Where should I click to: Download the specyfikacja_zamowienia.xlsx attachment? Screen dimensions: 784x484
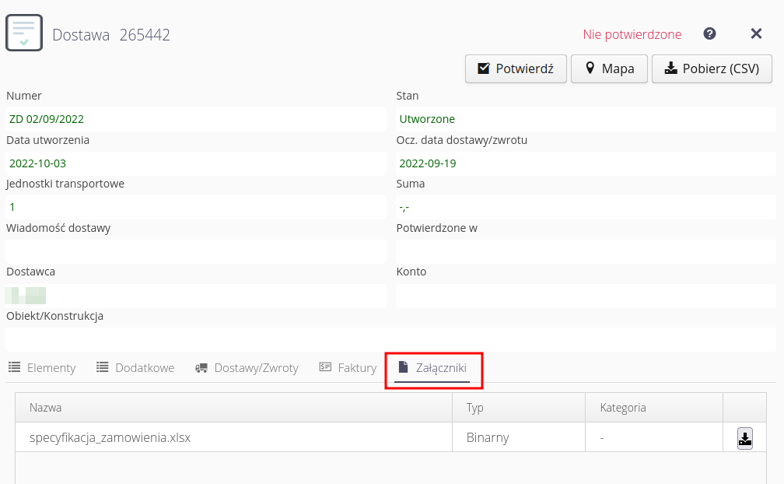[744, 438]
